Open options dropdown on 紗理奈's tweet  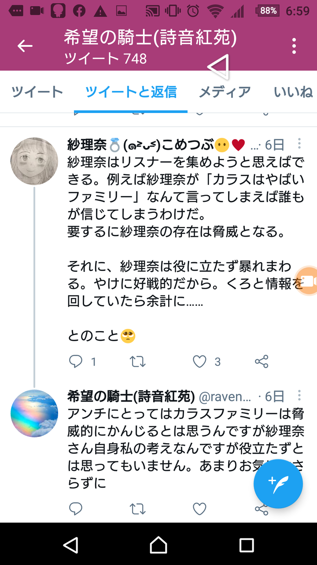pyautogui.click(x=299, y=143)
